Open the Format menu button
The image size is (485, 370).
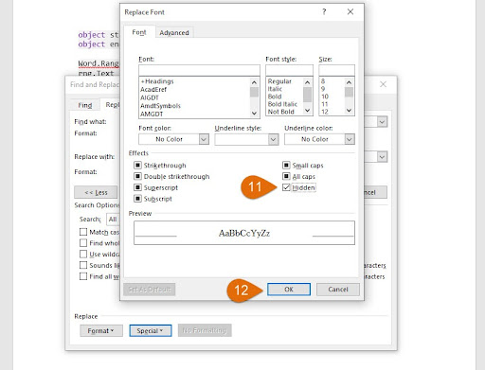[x=101, y=330]
